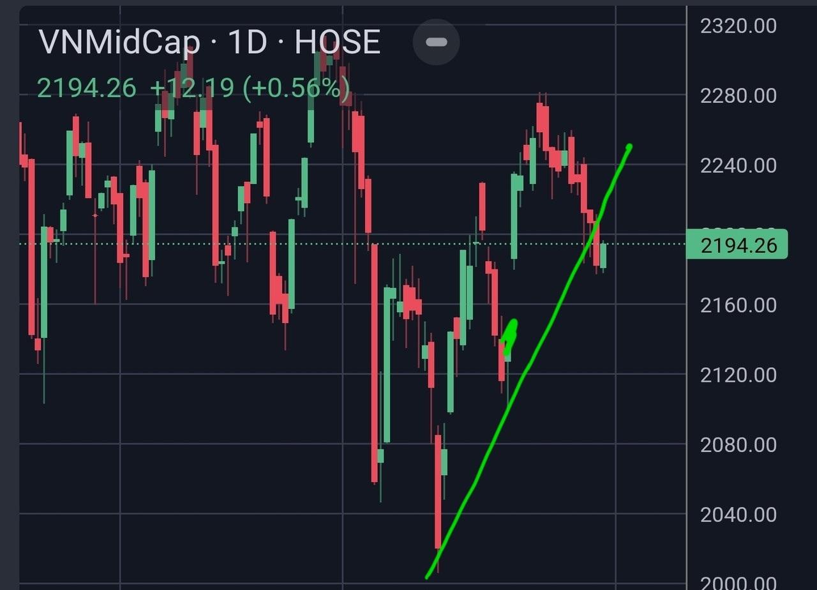The image size is (817, 590).
Task: Click the 2240.00 price axis label
Action: [x=738, y=166]
